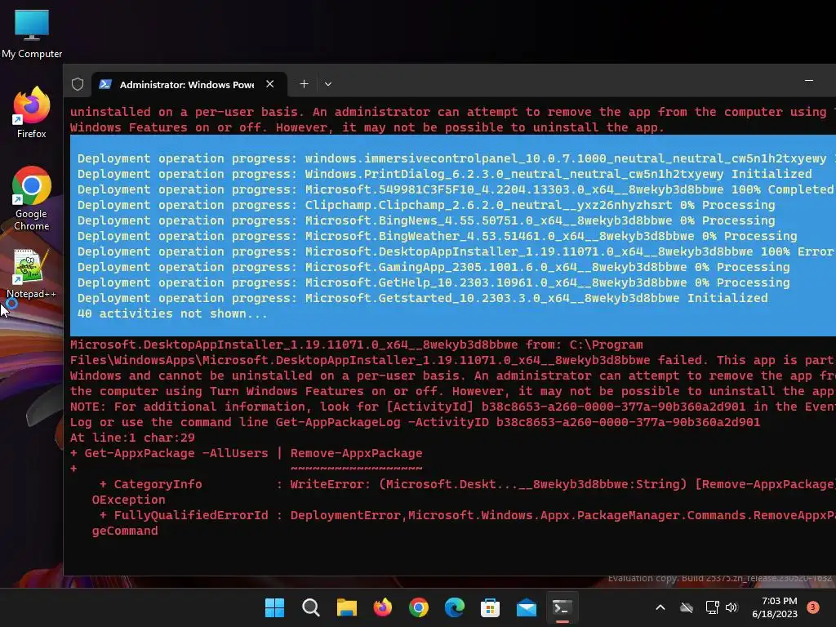Open the Notepad++ desktop shortcut
Viewport: 836px width, 627px height.
(x=32, y=273)
